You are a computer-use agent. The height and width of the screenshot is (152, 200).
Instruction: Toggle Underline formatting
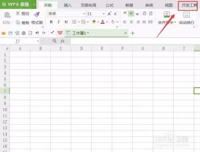tap(66, 22)
